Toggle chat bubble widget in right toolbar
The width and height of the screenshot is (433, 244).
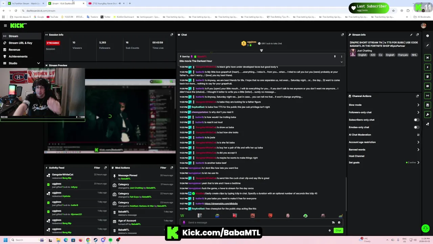[428, 86]
